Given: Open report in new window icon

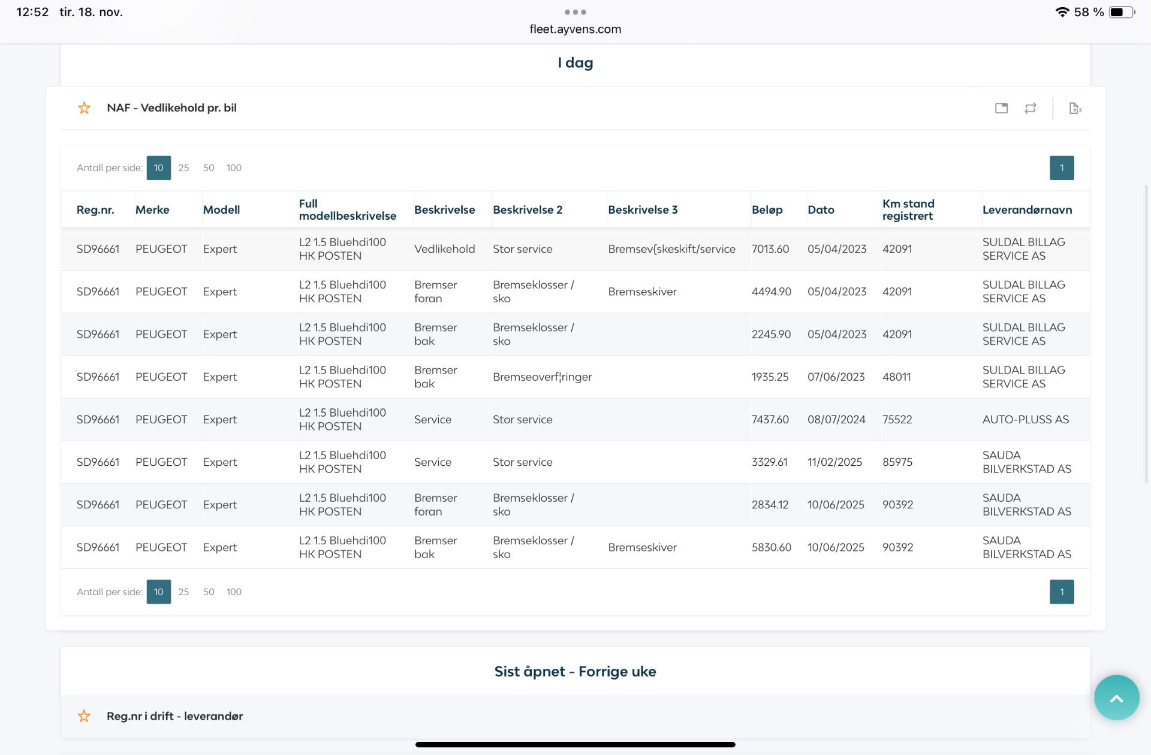Looking at the screenshot, I should point(1001,108).
